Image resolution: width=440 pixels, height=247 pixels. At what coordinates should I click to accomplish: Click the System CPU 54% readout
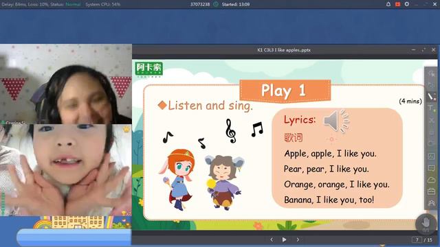(x=102, y=4)
